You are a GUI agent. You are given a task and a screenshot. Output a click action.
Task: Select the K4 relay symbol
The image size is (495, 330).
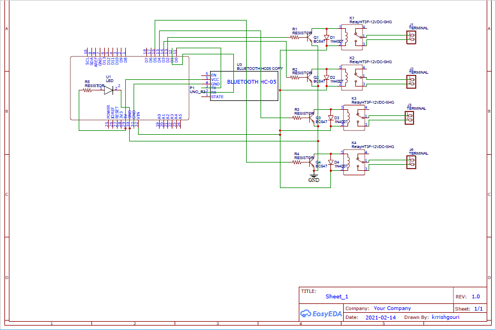click(355, 163)
